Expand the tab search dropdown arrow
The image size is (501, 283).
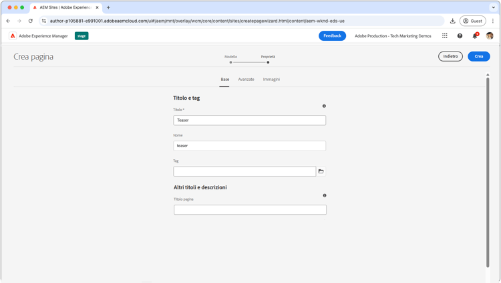click(494, 7)
